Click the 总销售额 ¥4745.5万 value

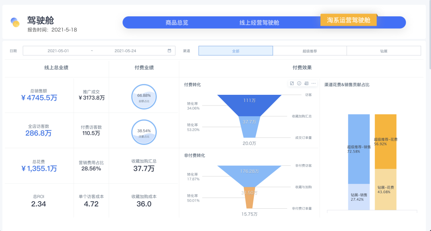click(x=39, y=98)
